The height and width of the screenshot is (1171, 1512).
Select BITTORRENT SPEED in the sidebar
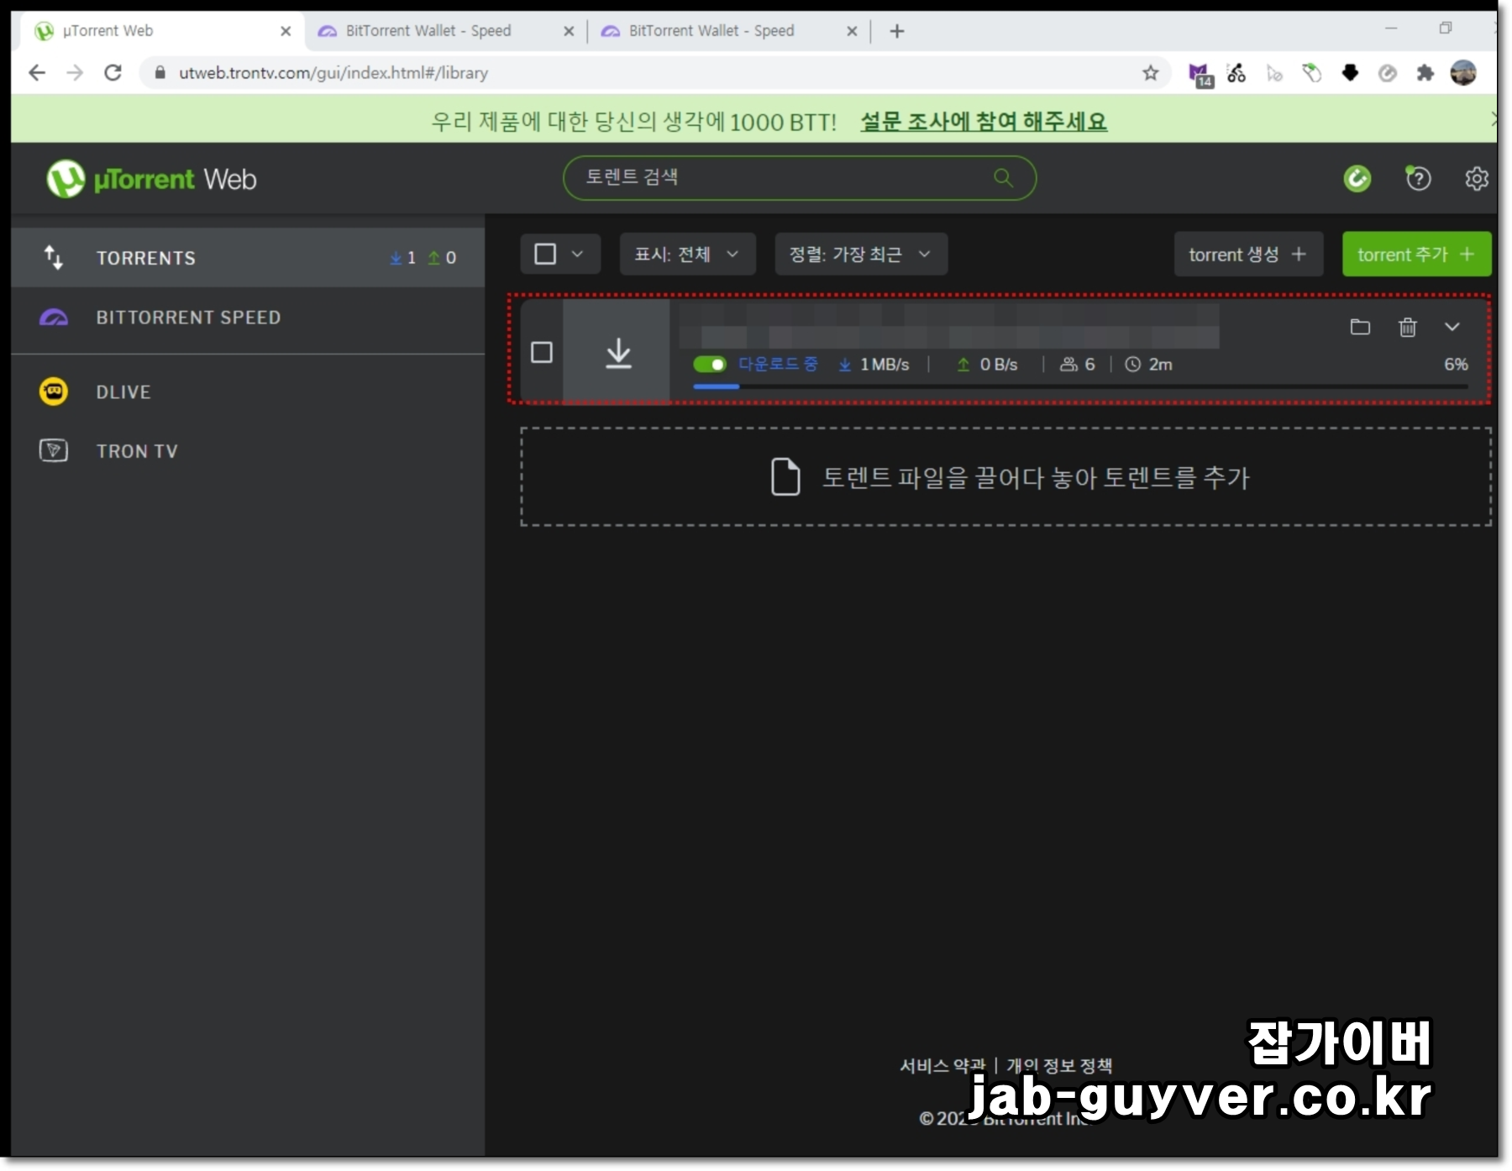(248, 318)
